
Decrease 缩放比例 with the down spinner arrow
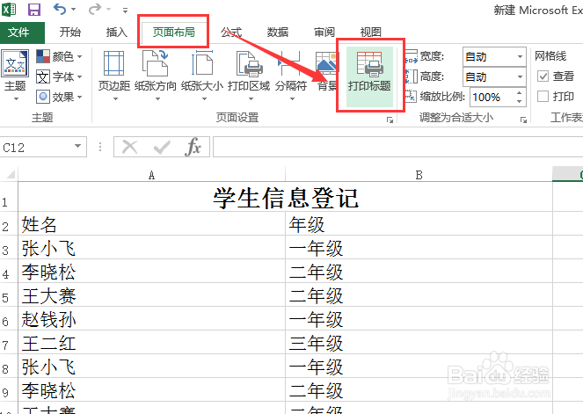[x=520, y=101]
